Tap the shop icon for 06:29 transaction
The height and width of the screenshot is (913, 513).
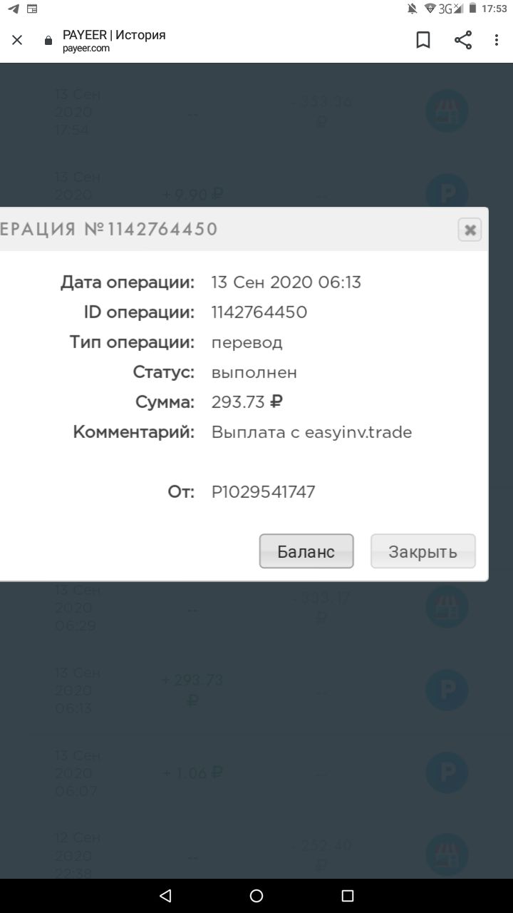pos(447,607)
